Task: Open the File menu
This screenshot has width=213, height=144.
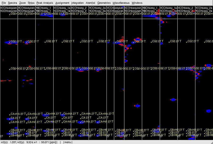Action: 3,3
